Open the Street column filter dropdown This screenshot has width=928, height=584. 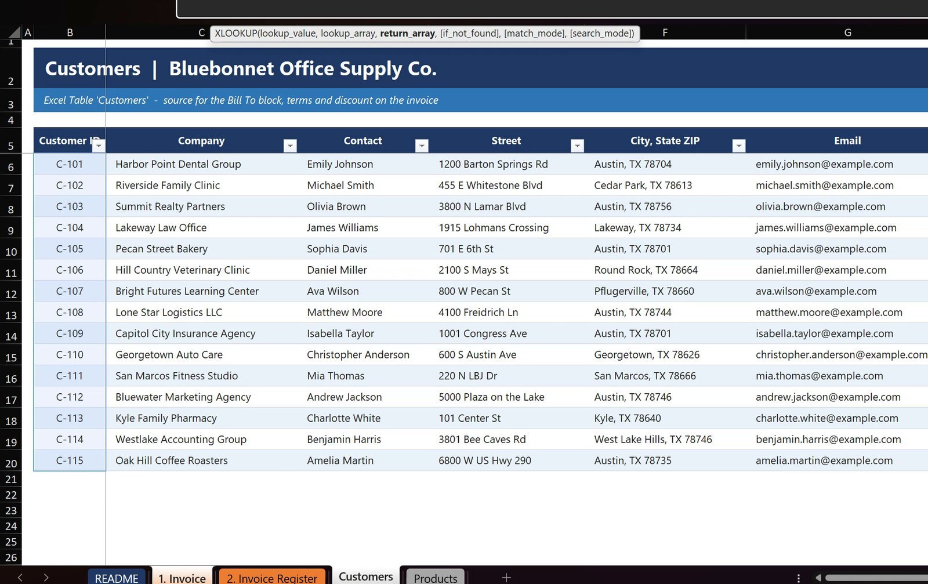coord(577,146)
